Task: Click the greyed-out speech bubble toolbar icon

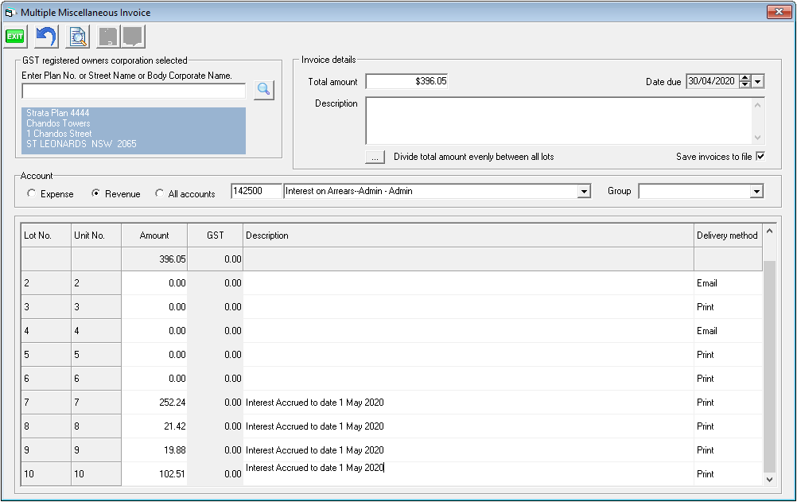Action: pos(133,37)
